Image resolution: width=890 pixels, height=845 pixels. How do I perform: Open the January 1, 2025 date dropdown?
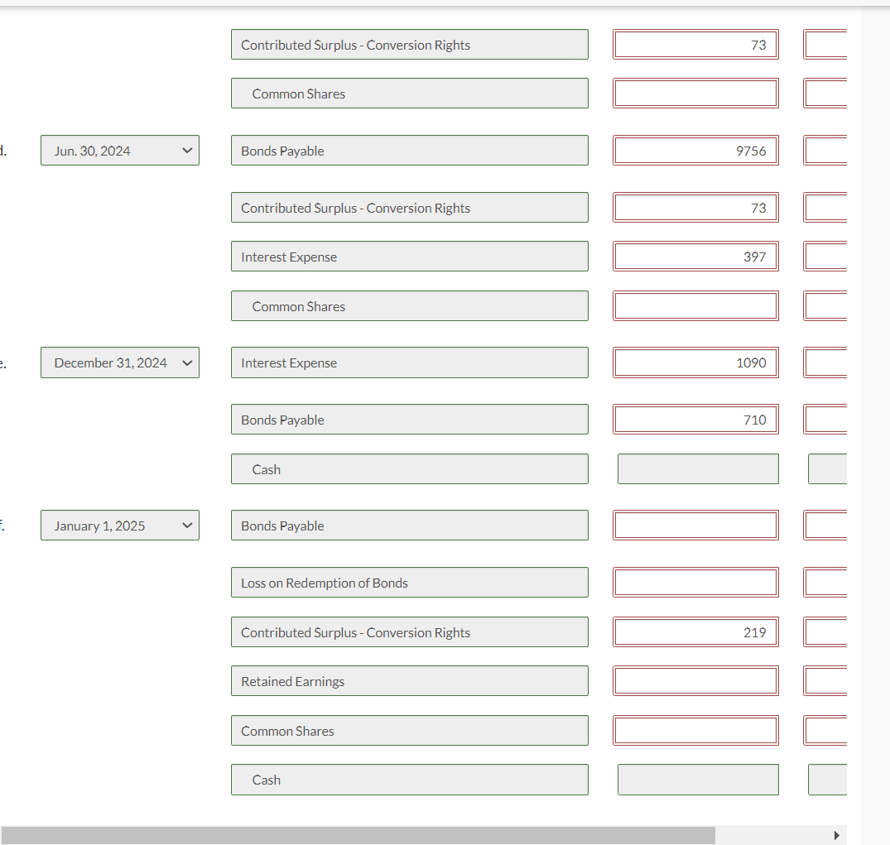pos(119,525)
